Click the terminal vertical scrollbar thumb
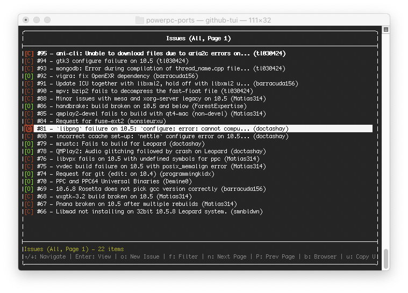The image size is (408, 293). point(386,259)
